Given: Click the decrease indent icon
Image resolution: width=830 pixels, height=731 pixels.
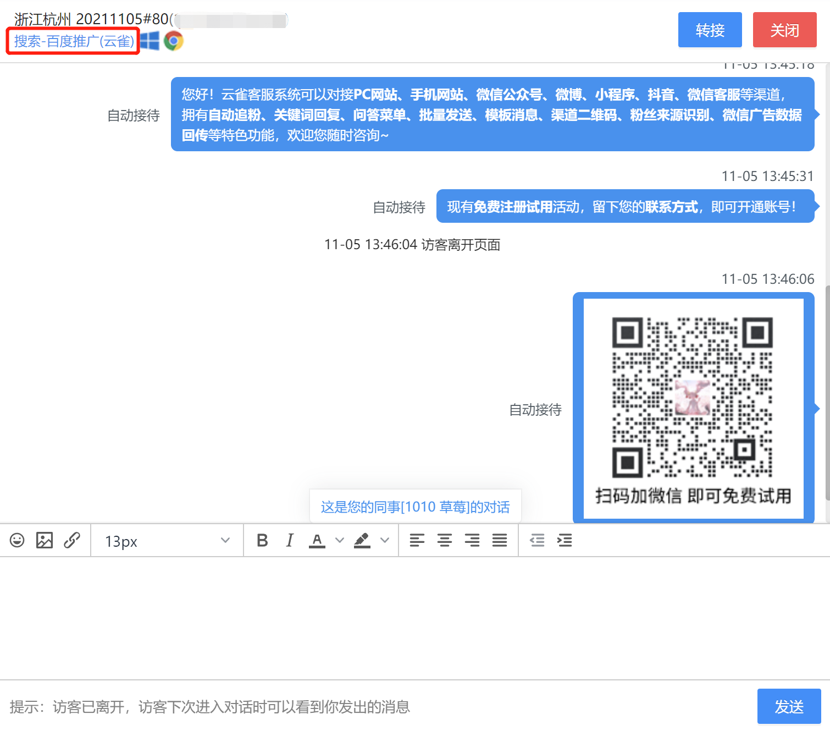Looking at the screenshot, I should [537, 540].
